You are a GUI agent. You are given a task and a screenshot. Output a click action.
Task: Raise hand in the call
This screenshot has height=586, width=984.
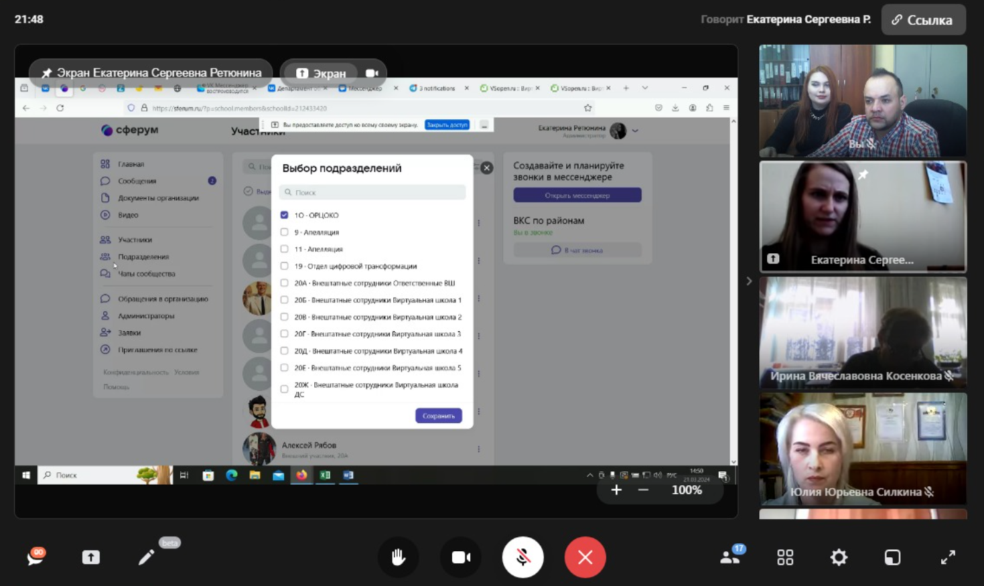coord(398,557)
